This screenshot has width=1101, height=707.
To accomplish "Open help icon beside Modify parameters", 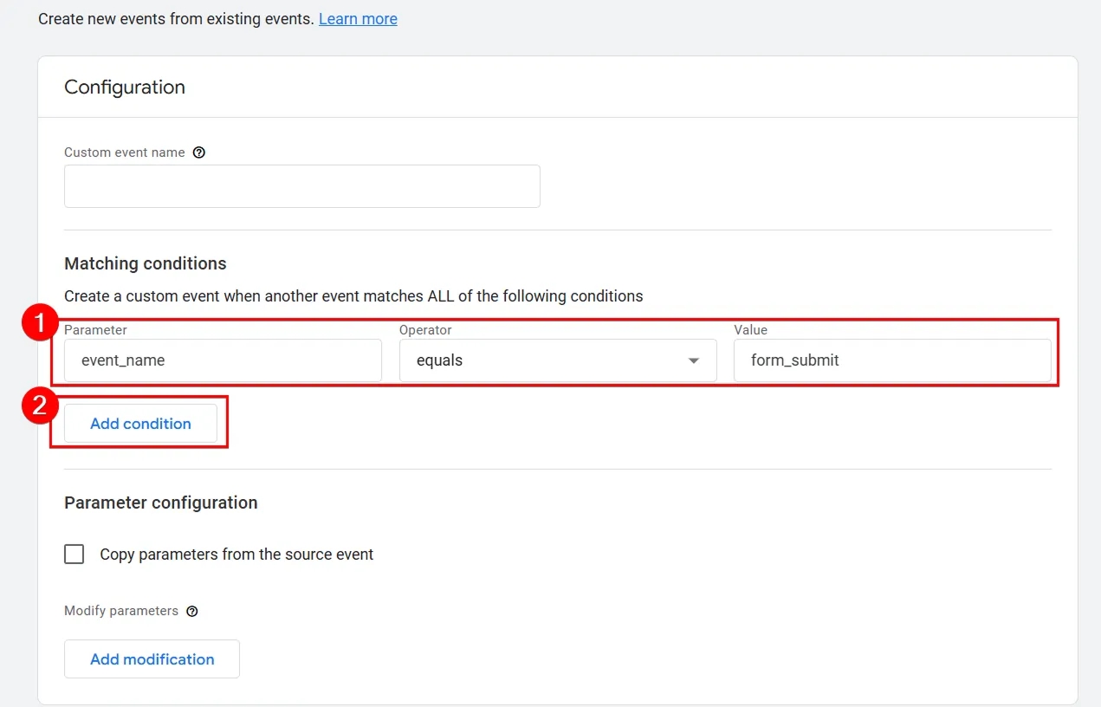I will point(192,611).
